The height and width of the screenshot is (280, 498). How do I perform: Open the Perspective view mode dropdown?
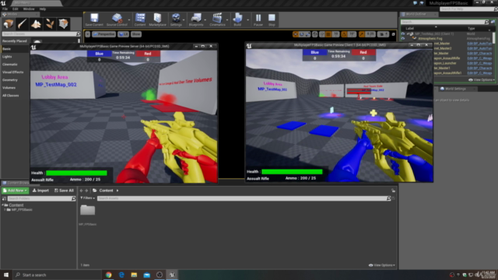coord(103,34)
